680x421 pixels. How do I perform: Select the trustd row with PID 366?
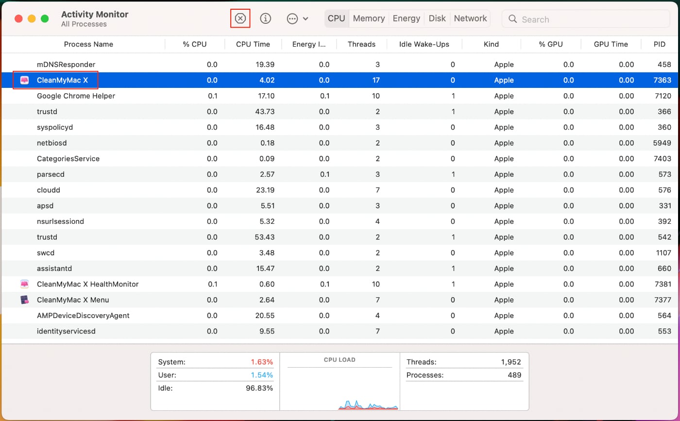click(x=340, y=112)
